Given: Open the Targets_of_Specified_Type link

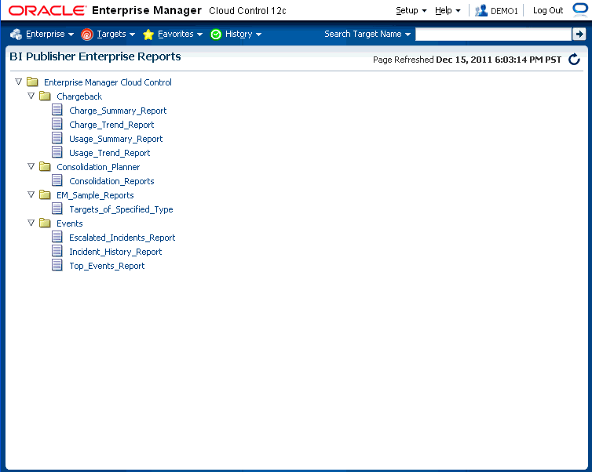Looking at the screenshot, I should 121,209.
